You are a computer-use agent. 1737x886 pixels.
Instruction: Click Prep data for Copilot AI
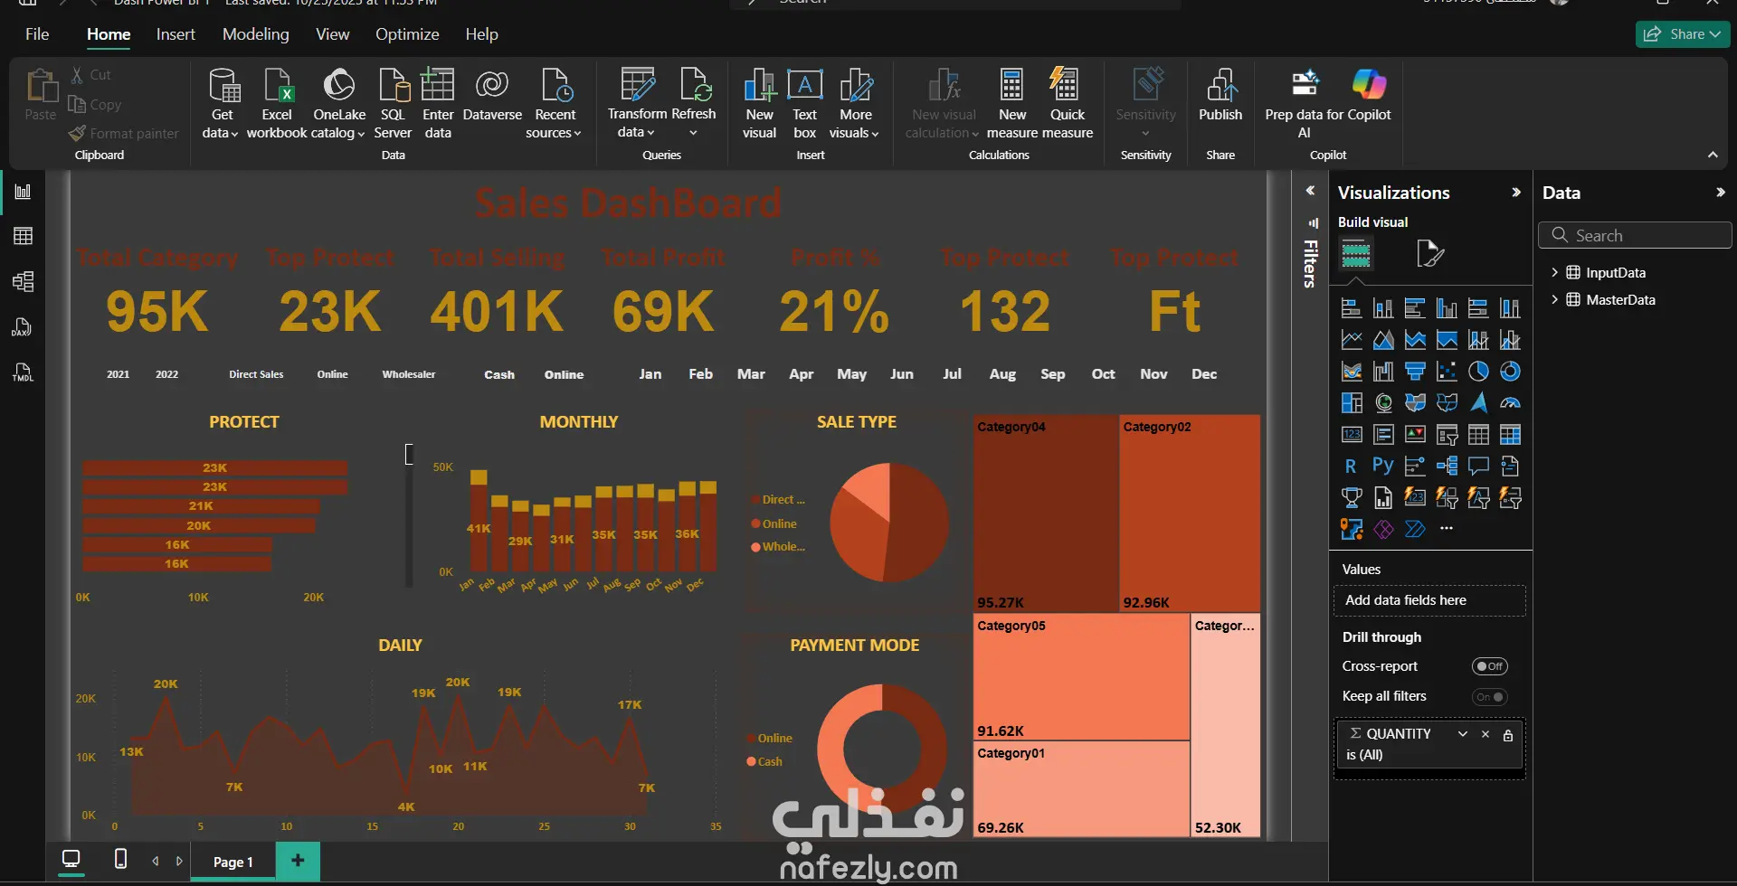pyautogui.click(x=1305, y=104)
